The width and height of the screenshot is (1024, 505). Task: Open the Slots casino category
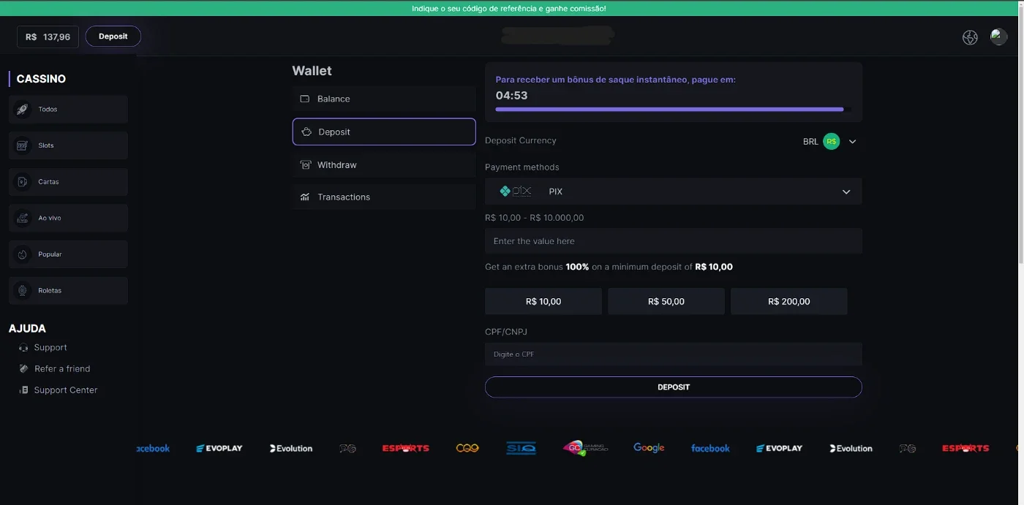click(68, 145)
